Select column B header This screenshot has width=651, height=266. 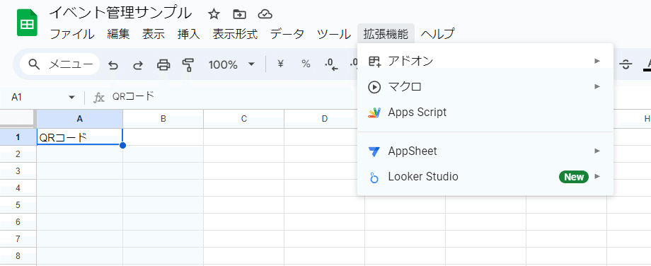coord(163,119)
